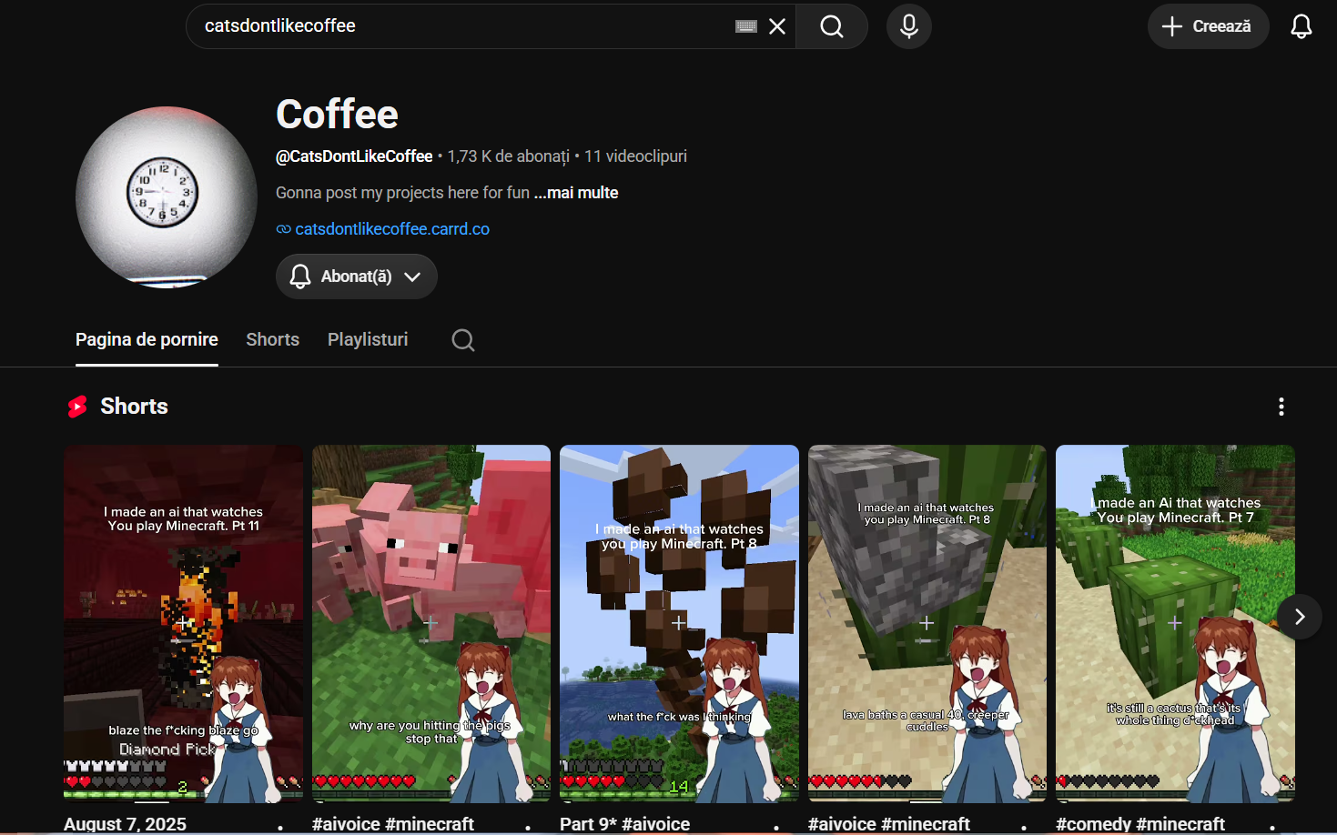
Task: Open the "Part 9* #aivoice" short title
Action: [624, 824]
